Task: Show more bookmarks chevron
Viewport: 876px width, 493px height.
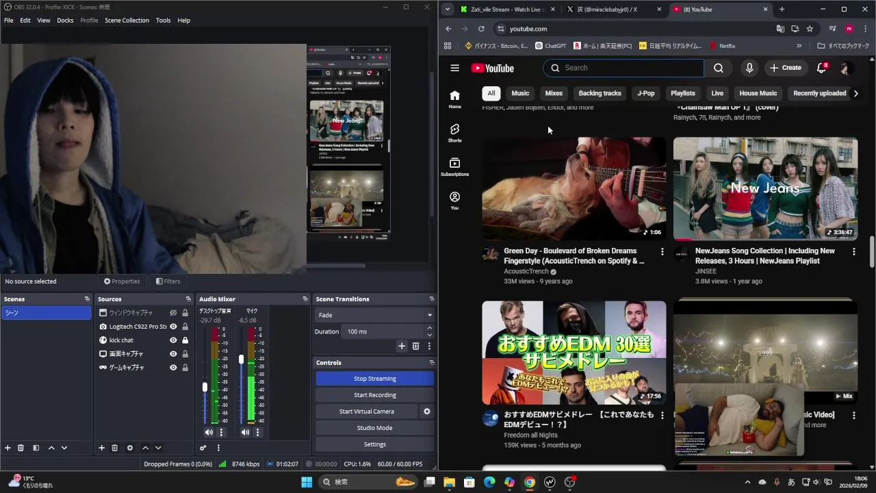Action: (x=799, y=46)
